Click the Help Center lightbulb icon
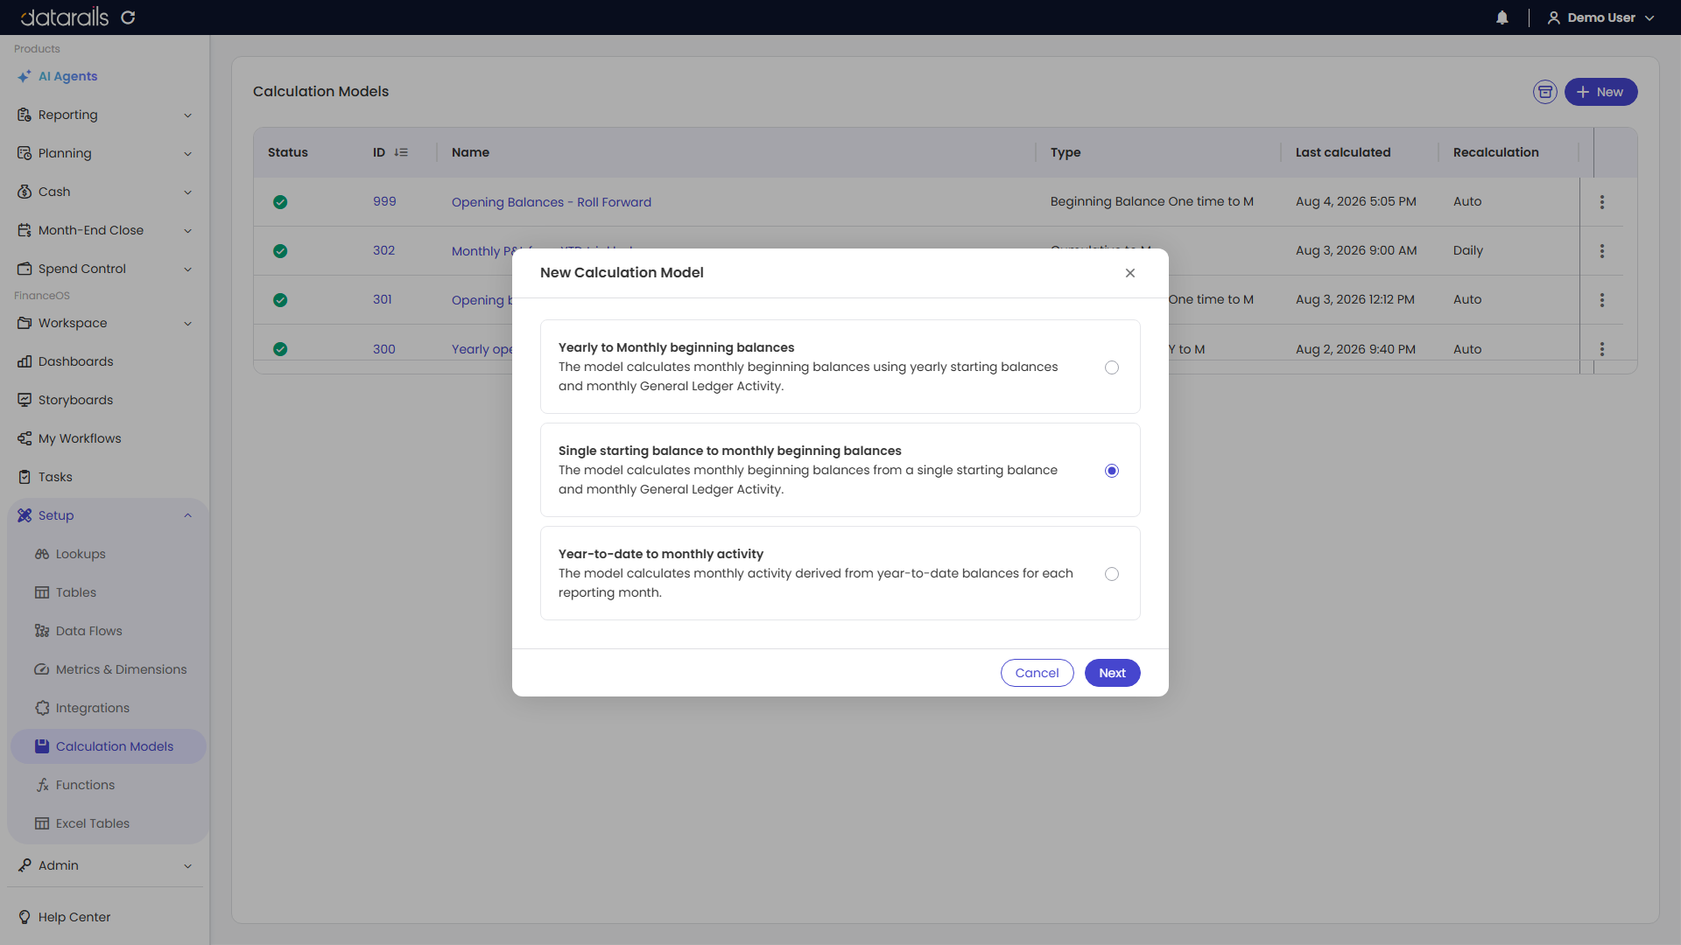The width and height of the screenshot is (1681, 945). [x=25, y=917]
